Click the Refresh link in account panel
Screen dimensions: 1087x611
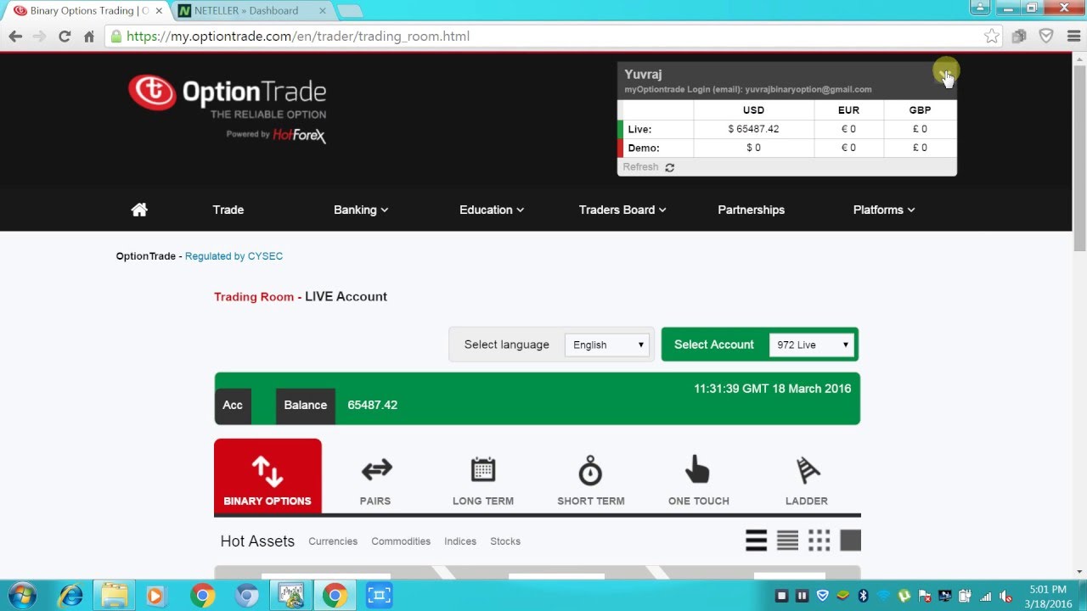(640, 167)
